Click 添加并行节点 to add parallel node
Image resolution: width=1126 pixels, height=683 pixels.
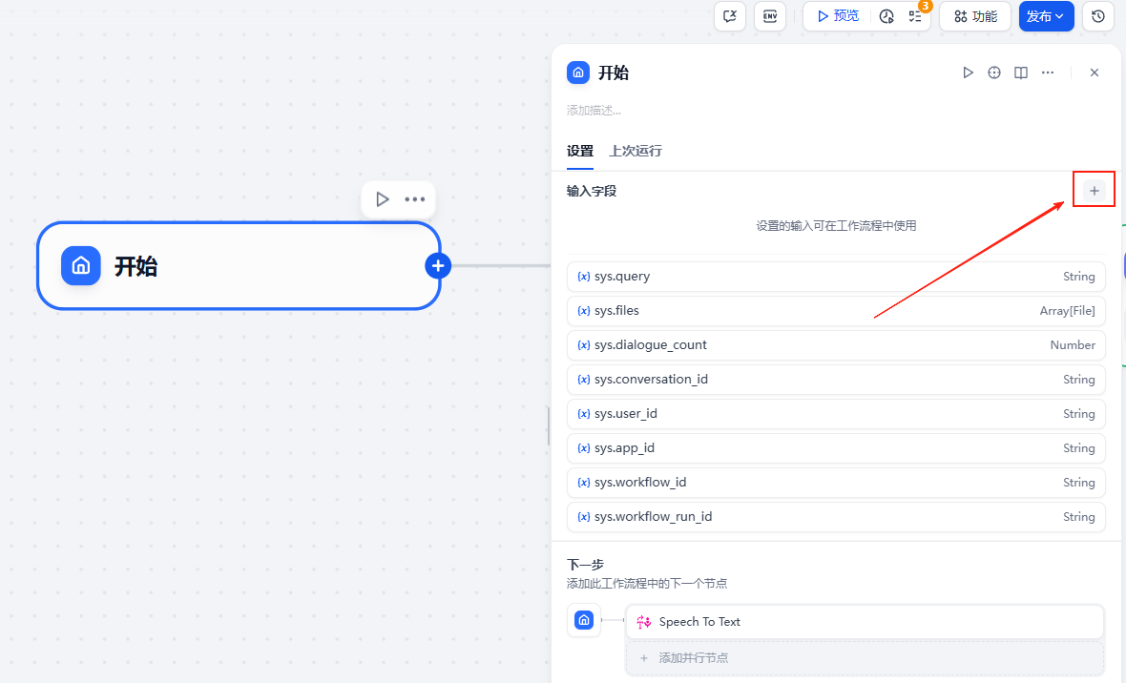pyautogui.click(x=864, y=658)
